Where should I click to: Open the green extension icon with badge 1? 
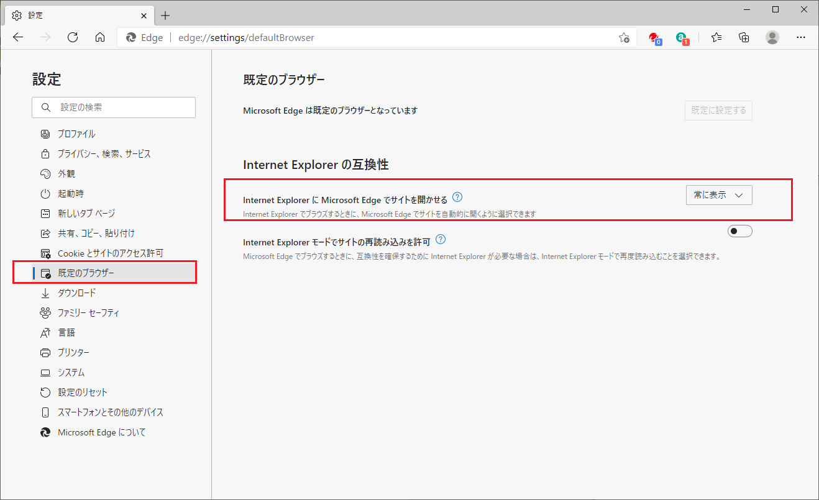coord(683,38)
